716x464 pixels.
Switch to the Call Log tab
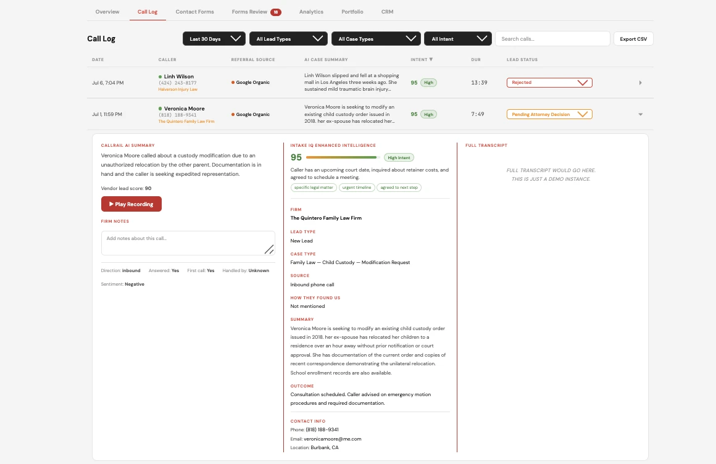148,12
